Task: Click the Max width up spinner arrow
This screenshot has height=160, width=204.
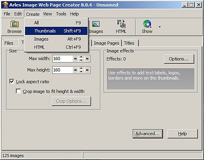Action: pyautogui.click(x=81, y=57)
